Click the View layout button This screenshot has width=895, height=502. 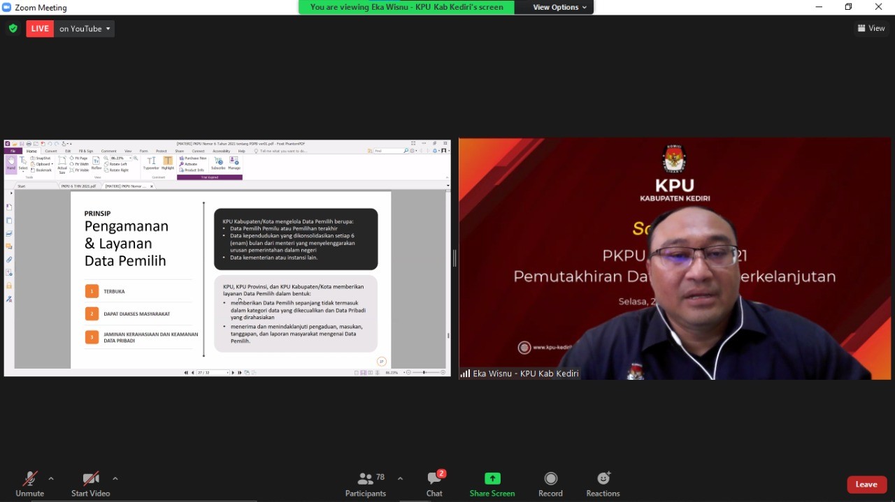click(871, 29)
